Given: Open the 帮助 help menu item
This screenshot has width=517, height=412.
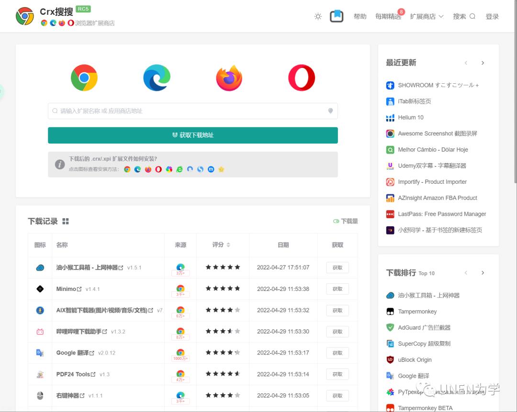Looking at the screenshot, I should [x=360, y=16].
